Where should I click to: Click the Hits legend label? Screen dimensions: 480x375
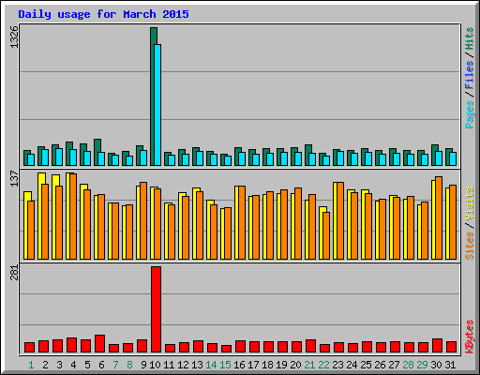470,38
